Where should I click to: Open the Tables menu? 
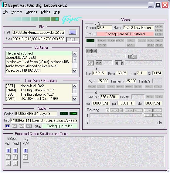point(45,12)
